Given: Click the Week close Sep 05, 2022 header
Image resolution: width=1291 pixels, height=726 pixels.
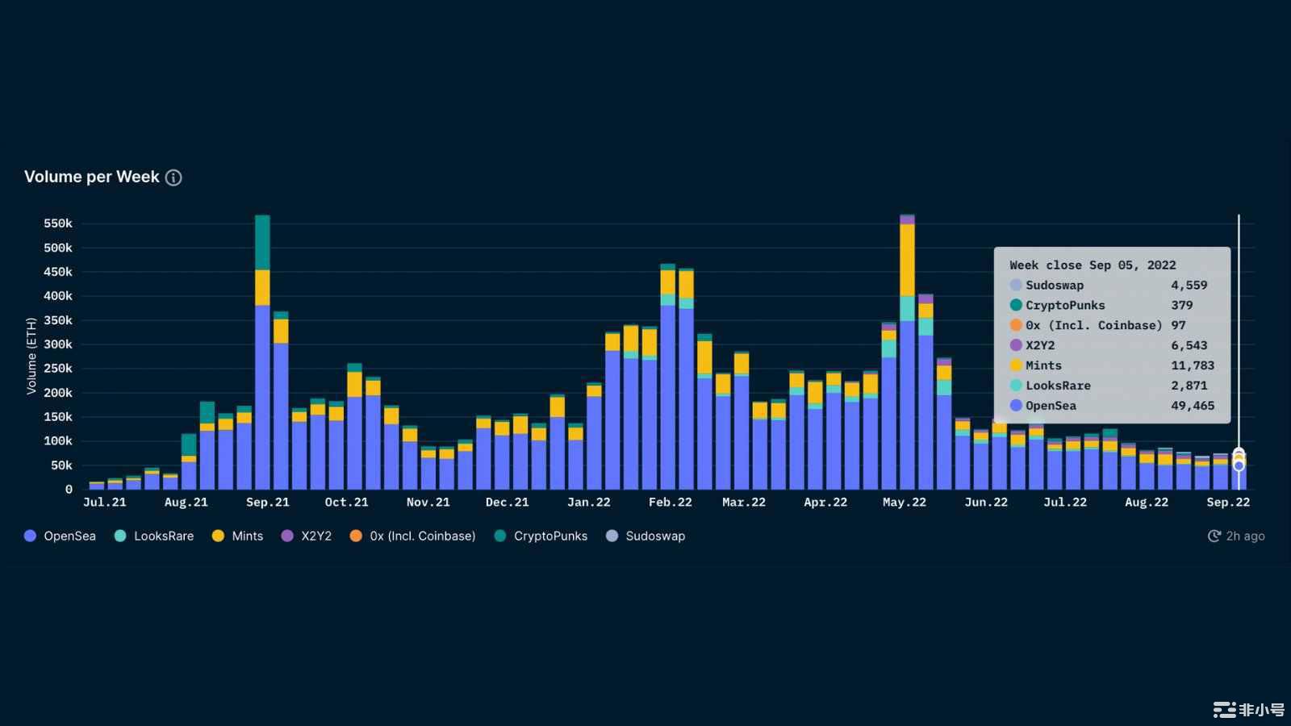Looking at the screenshot, I should [1093, 265].
